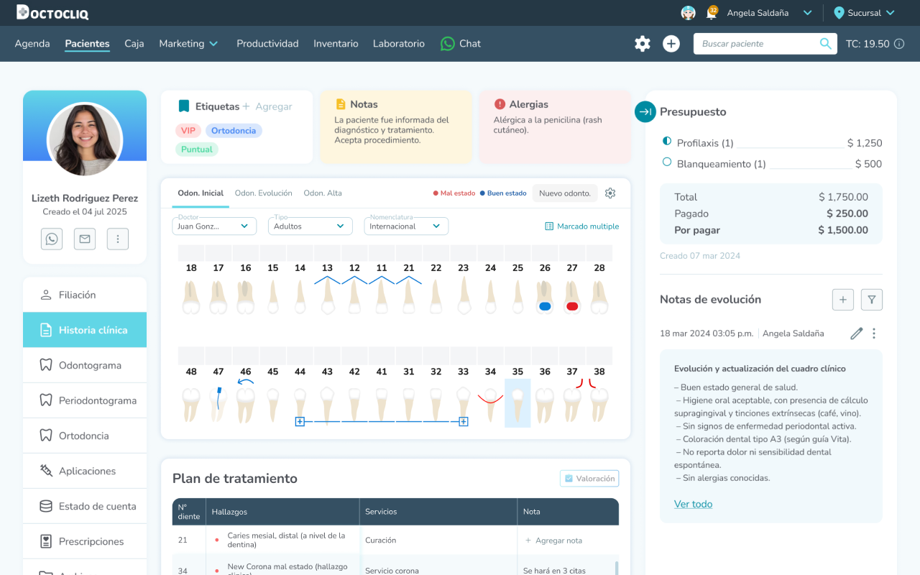Toggle the Valoración checkbox

[569, 479]
